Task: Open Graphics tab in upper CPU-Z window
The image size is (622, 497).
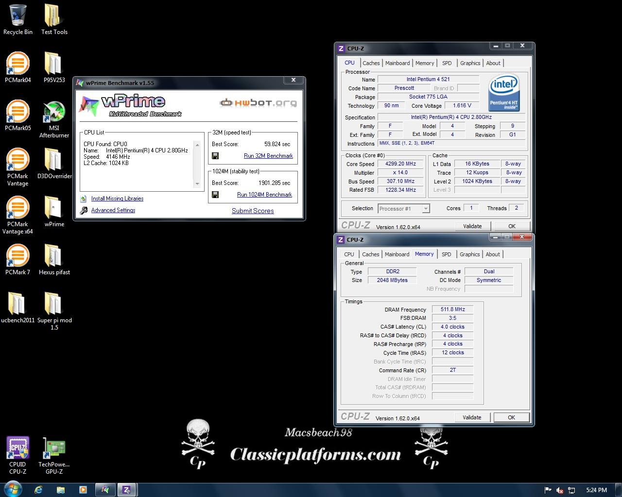Action: click(470, 63)
